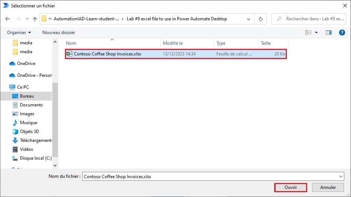Screen dimensions: 351x197
Task: Click the navigation pane scrollbar thumb
Action: click(55, 120)
